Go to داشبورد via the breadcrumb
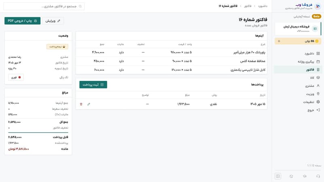The height and width of the screenshot is (182, 324). click(262, 6)
